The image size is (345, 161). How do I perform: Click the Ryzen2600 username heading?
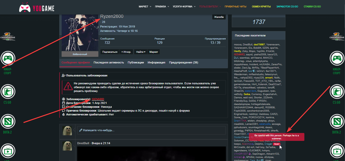coord(112,16)
